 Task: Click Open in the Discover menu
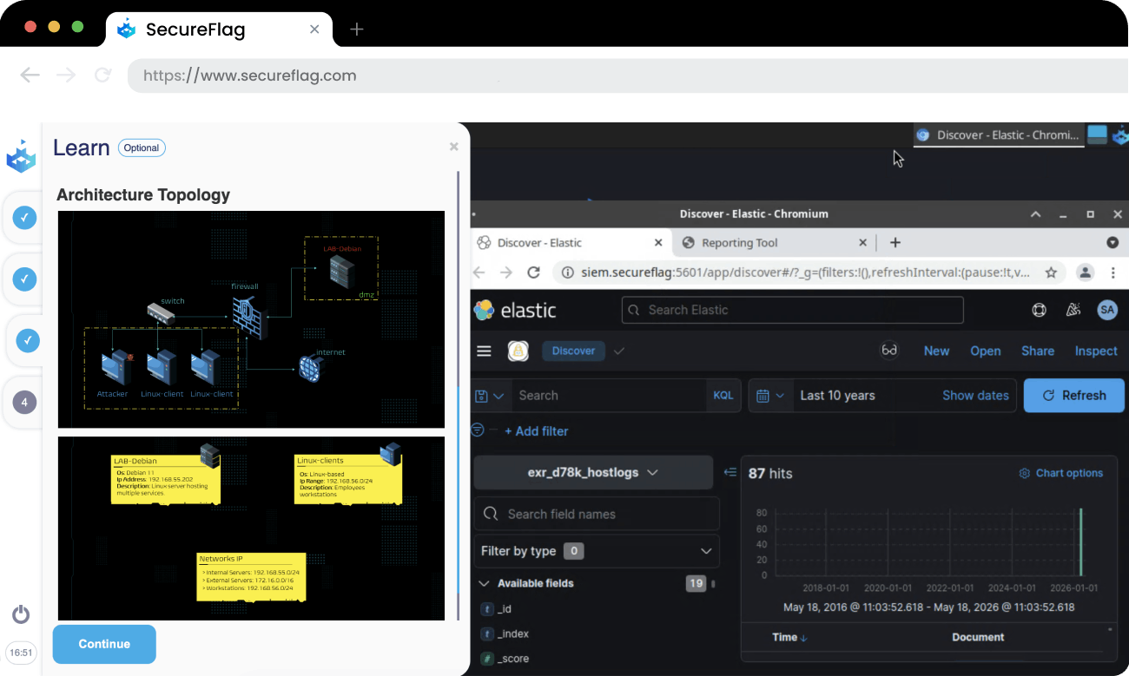coord(986,351)
